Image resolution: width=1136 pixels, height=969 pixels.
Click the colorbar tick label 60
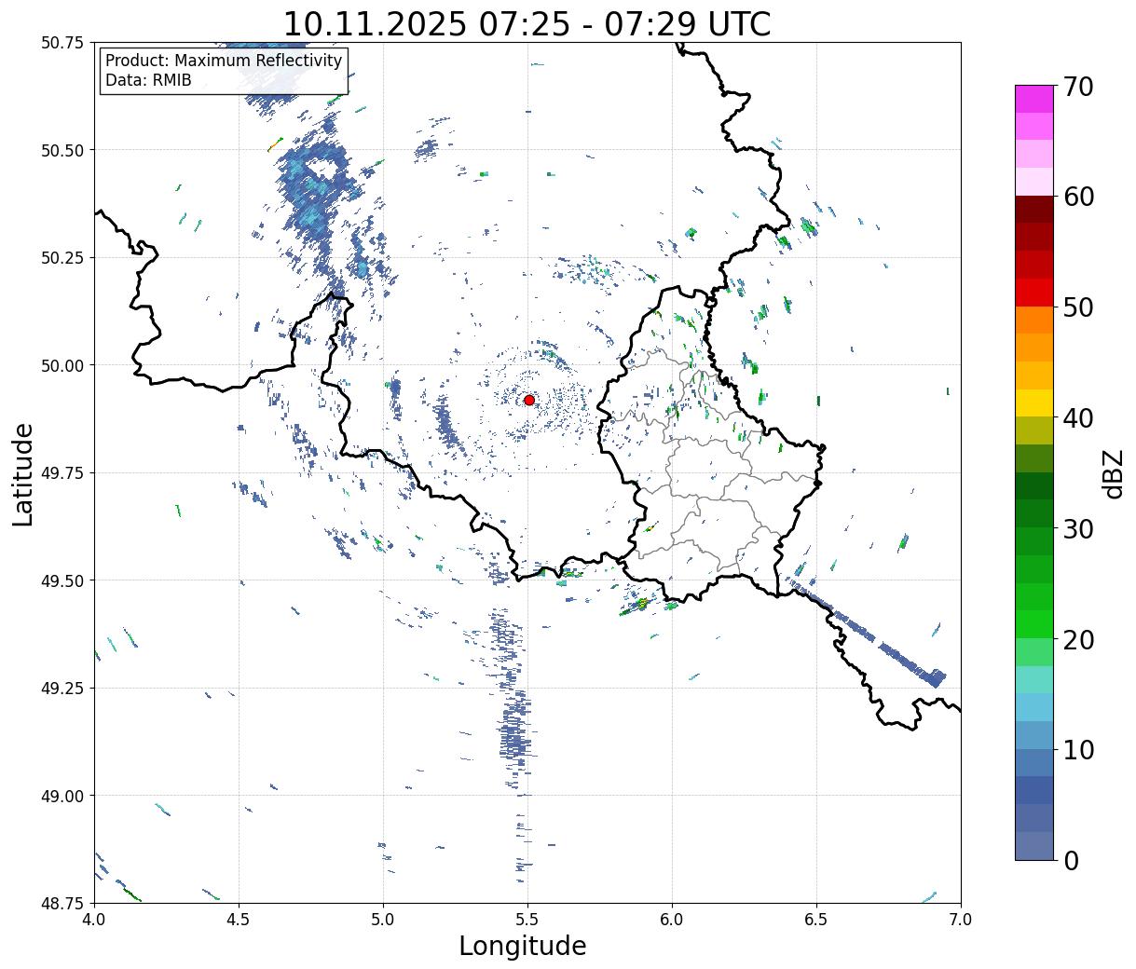point(1077,197)
